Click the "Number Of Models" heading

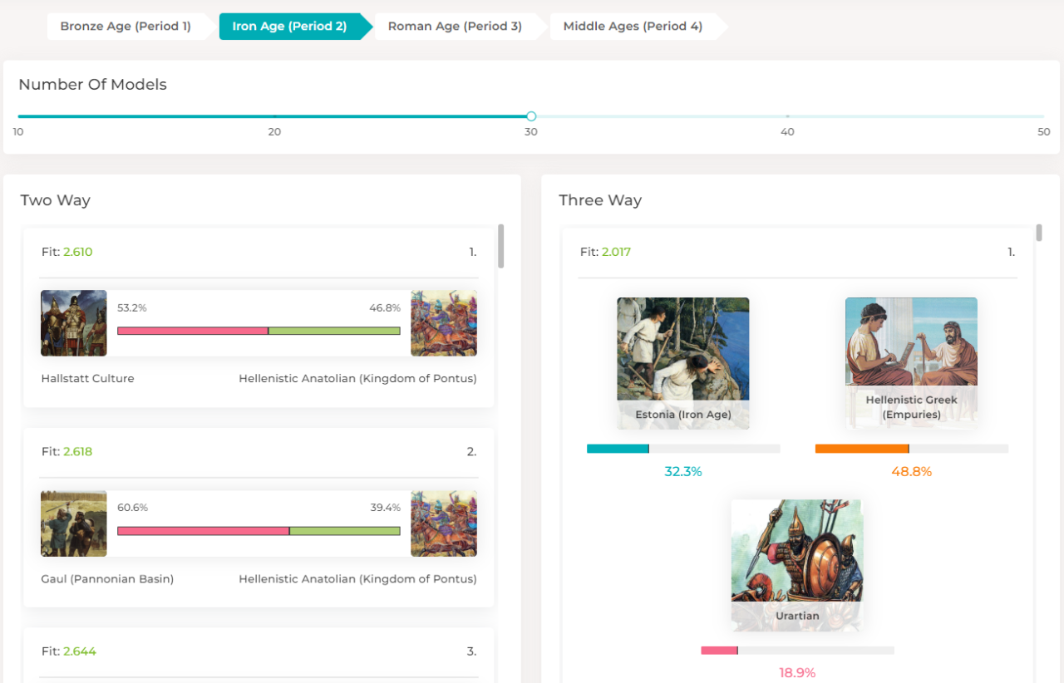point(93,85)
